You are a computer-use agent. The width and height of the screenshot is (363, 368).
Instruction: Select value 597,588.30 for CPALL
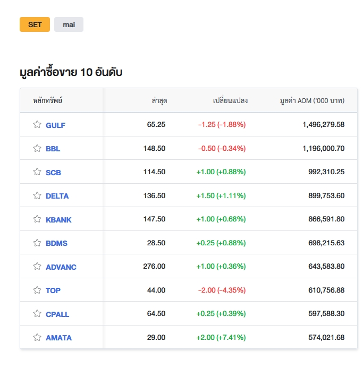click(x=326, y=313)
